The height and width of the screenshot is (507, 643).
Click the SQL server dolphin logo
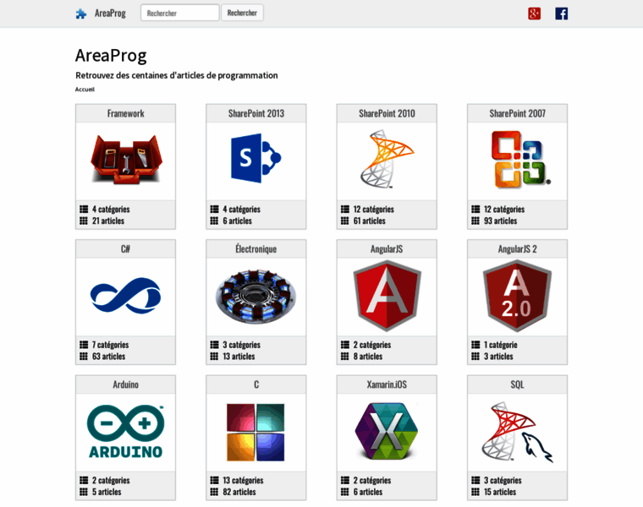517,432
